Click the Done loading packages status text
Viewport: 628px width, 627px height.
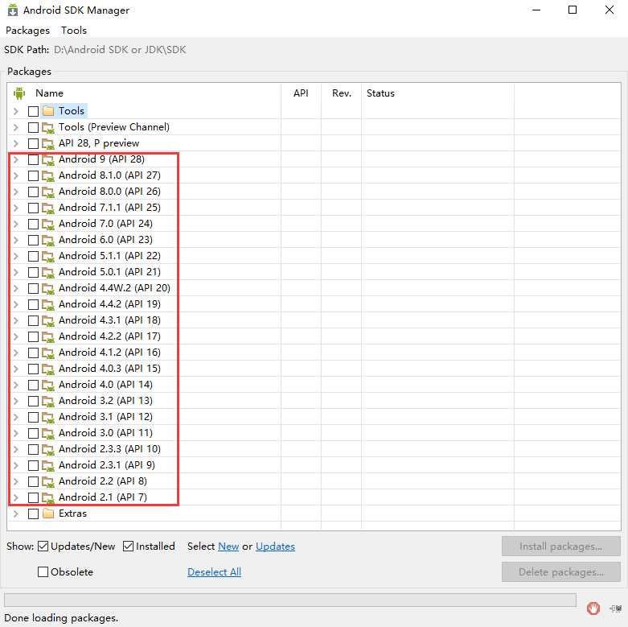61,618
